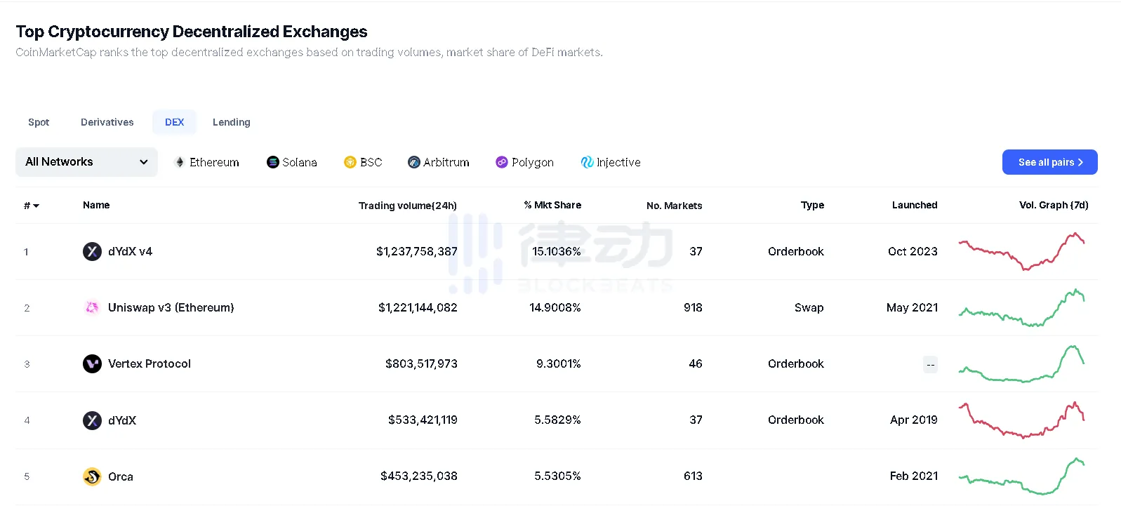Sort by the Name column header

point(96,205)
